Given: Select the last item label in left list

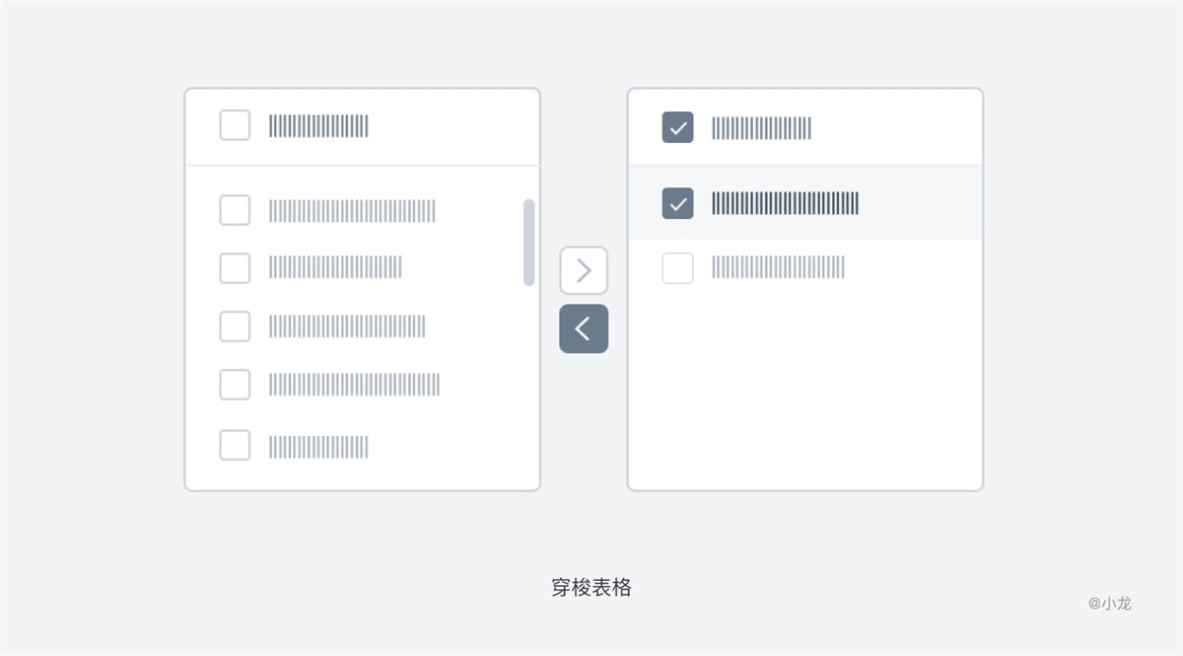Looking at the screenshot, I should click(318, 447).
